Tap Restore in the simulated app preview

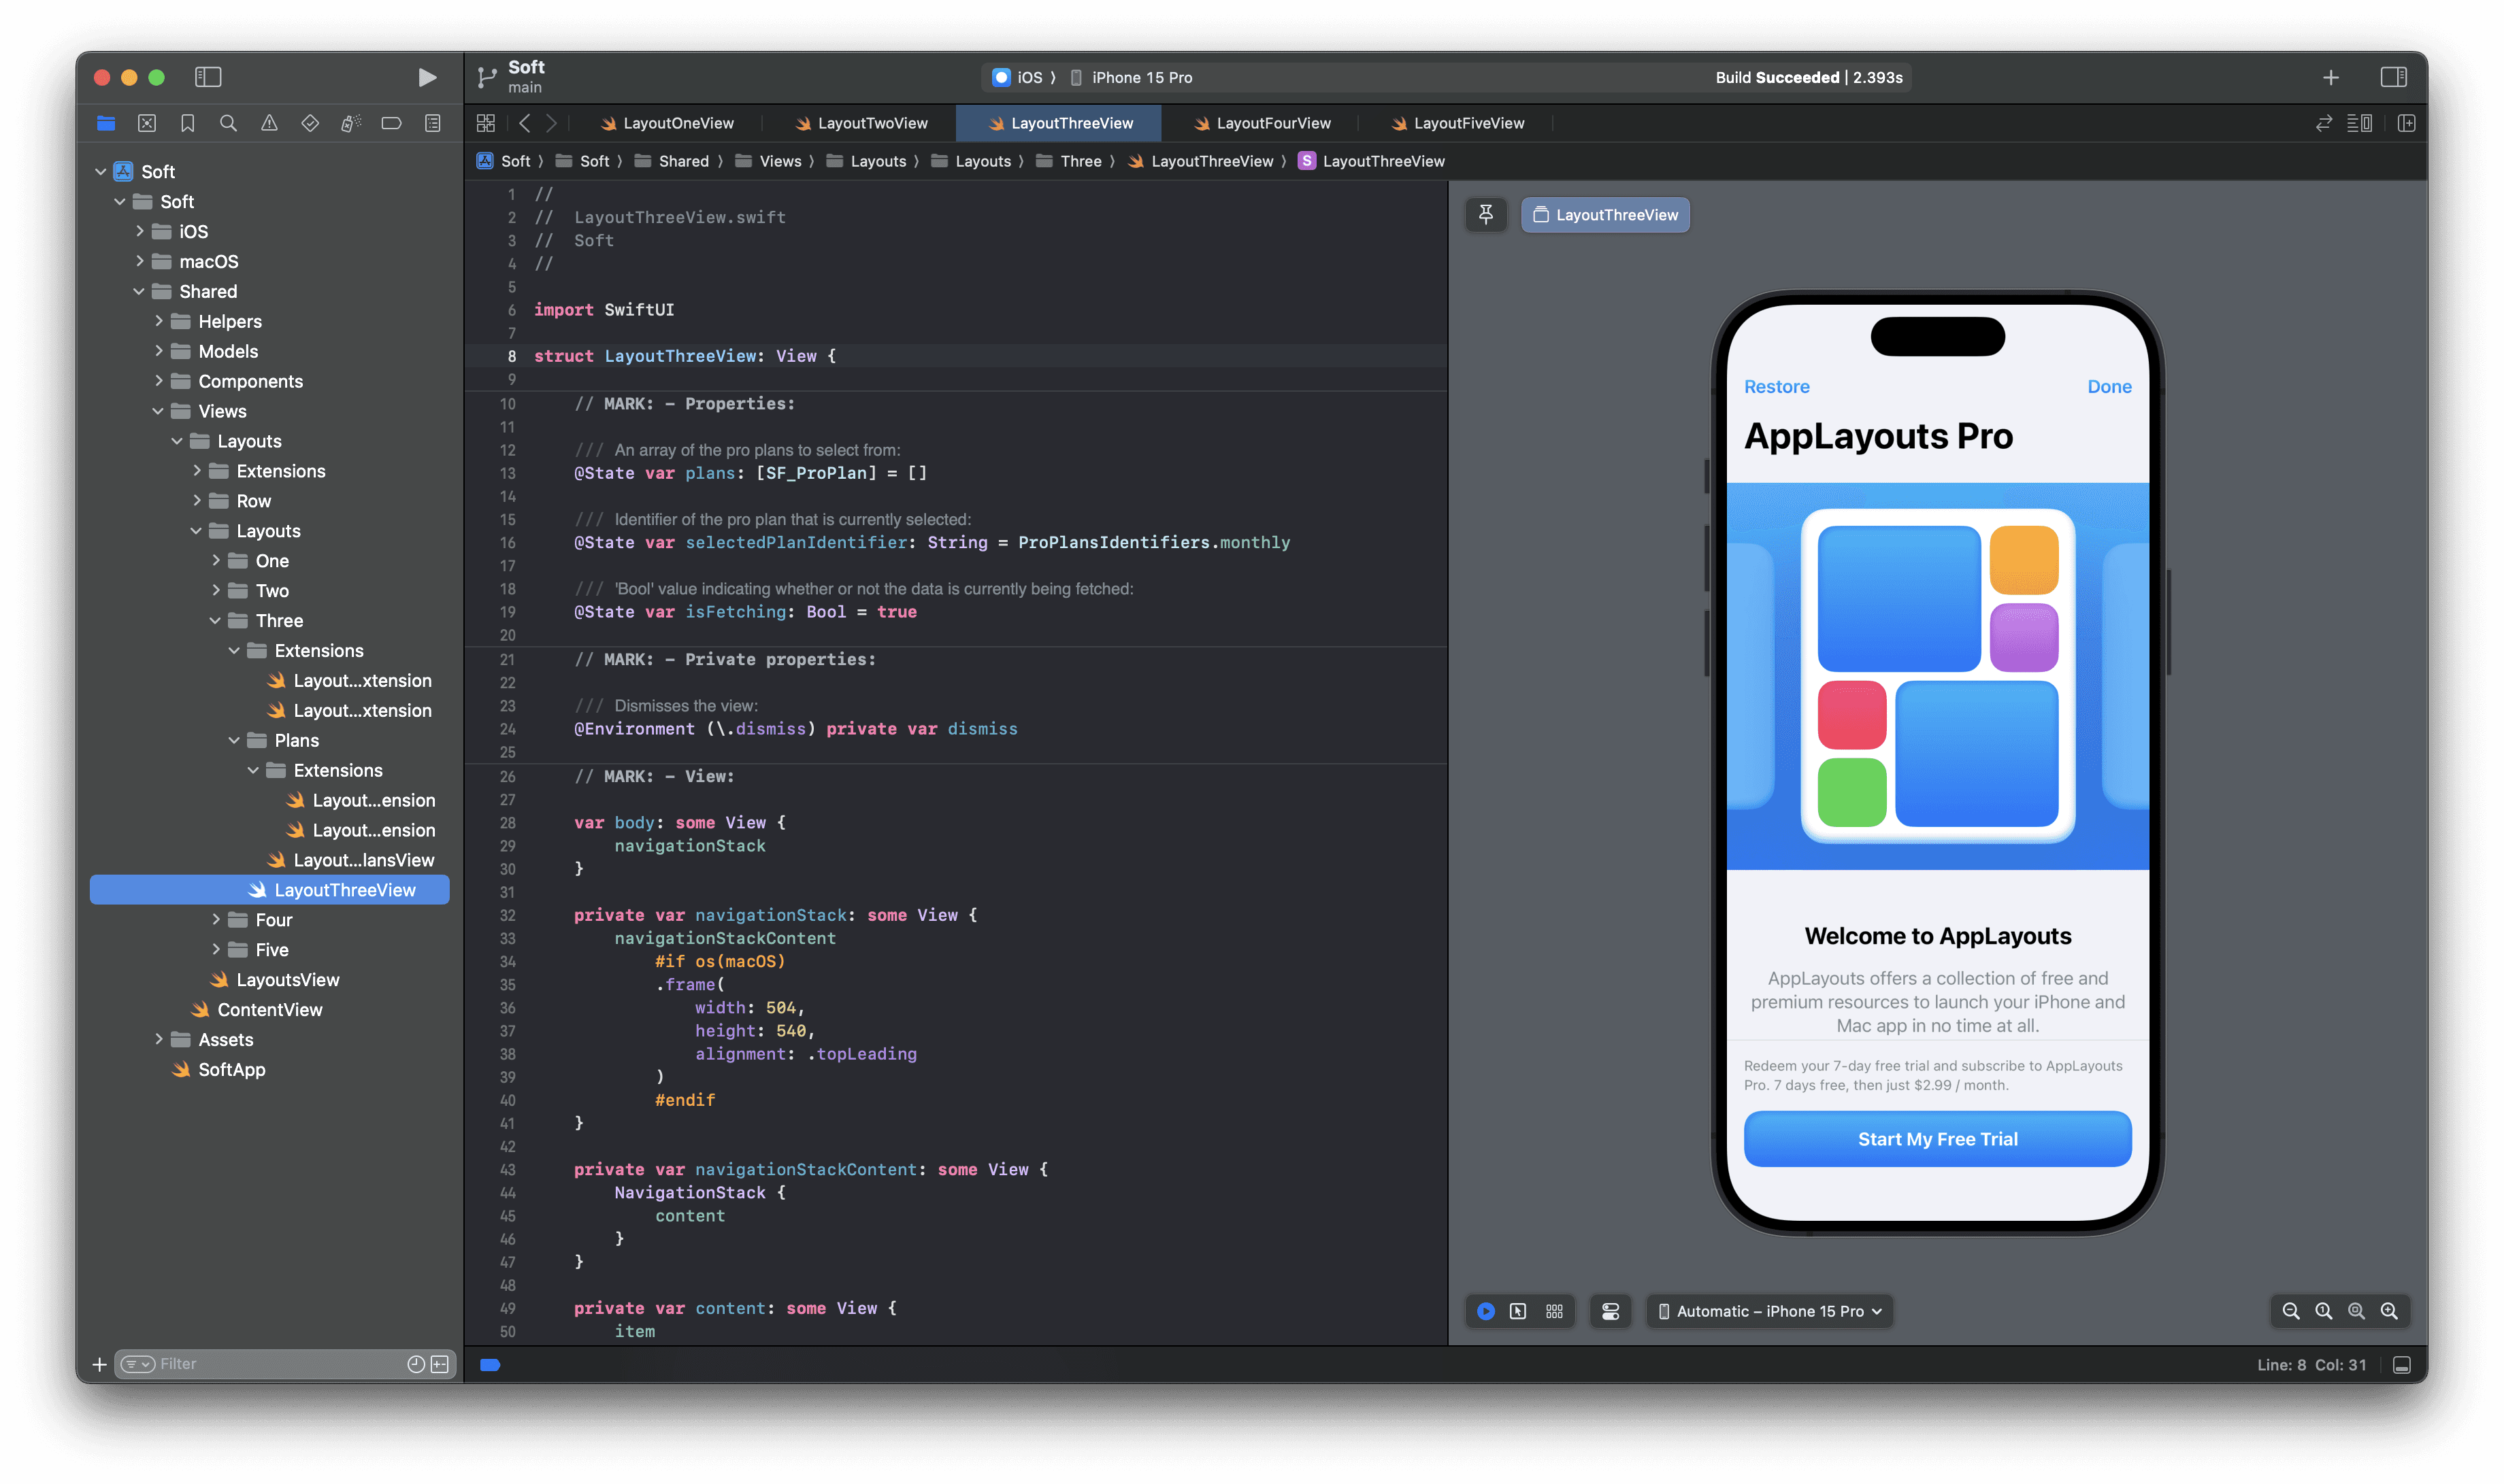click(1777, 386)
